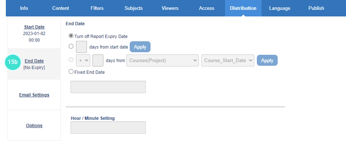Switch to the Access tab
346x141 pixels.
click(x=206, y=8)
